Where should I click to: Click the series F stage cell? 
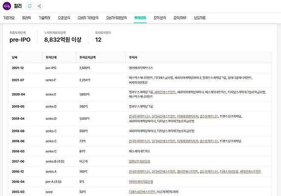[51, 80]
